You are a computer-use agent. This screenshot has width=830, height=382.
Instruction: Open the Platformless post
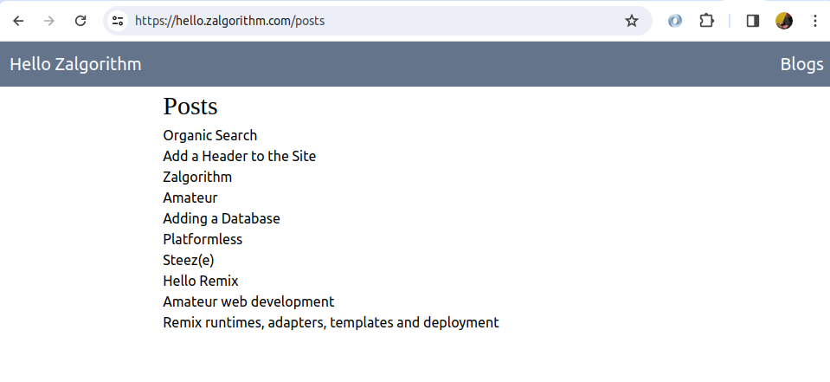point(203,239)
